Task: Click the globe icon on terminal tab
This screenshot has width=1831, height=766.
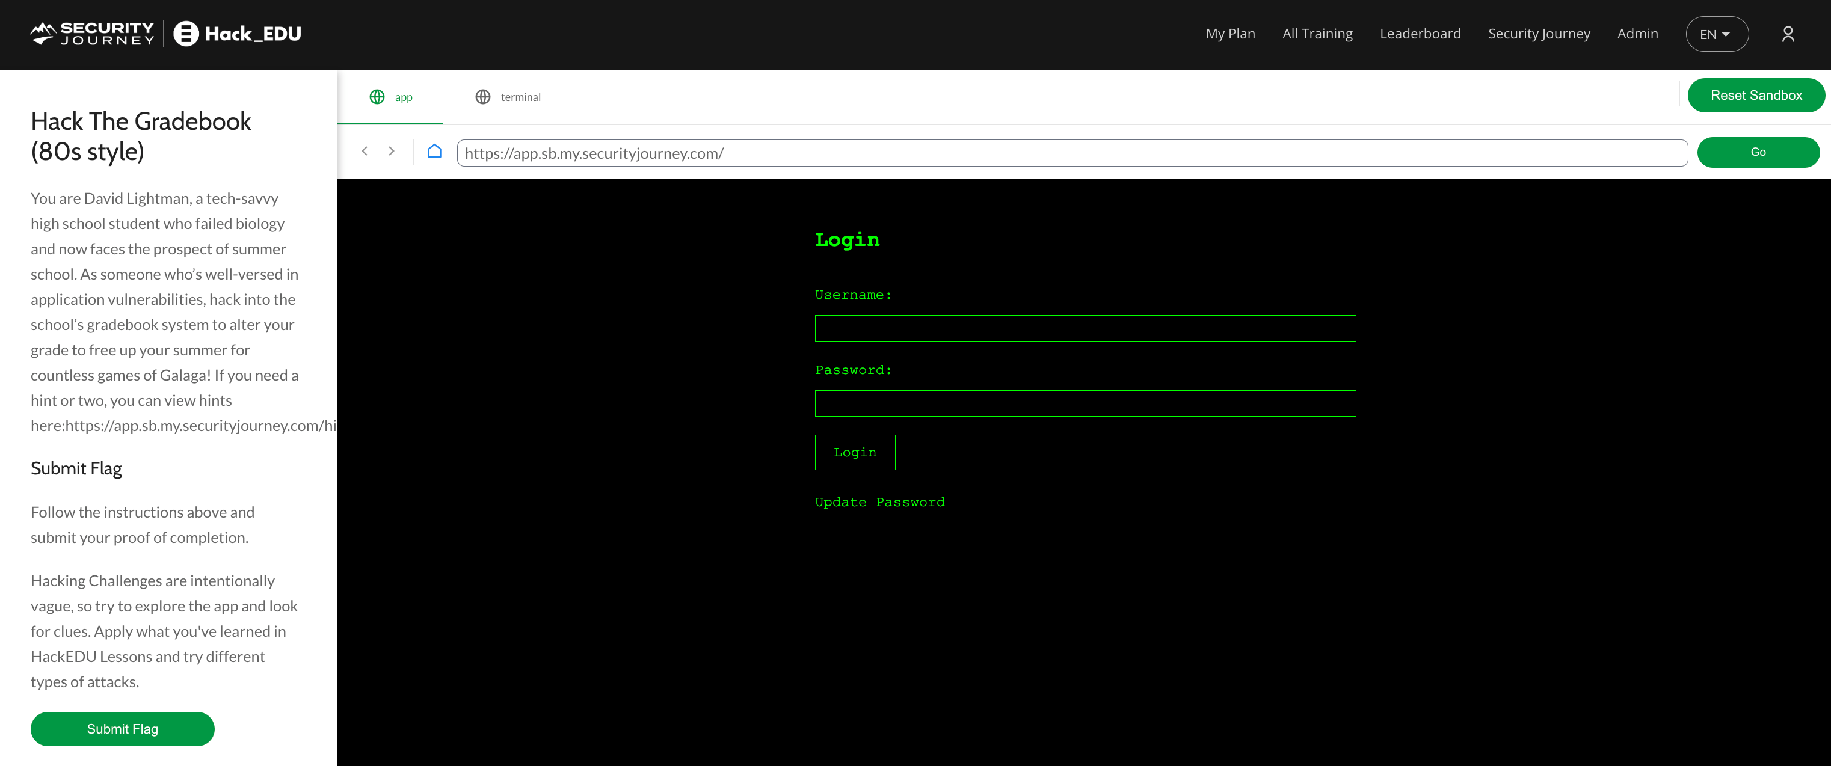Action: (x=482, y=97)
